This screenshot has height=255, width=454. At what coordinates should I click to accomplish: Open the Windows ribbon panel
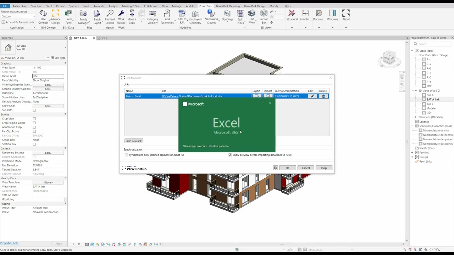pyautogui.click(x=332, y=15)
